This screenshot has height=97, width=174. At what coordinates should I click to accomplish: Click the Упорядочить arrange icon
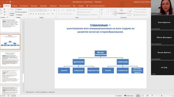(x=121, y=10)
